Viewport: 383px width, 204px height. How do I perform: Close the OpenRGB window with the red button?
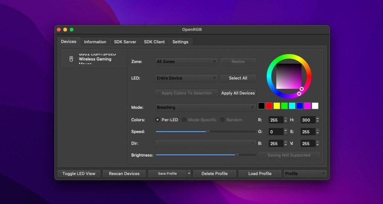click(59, 30)
